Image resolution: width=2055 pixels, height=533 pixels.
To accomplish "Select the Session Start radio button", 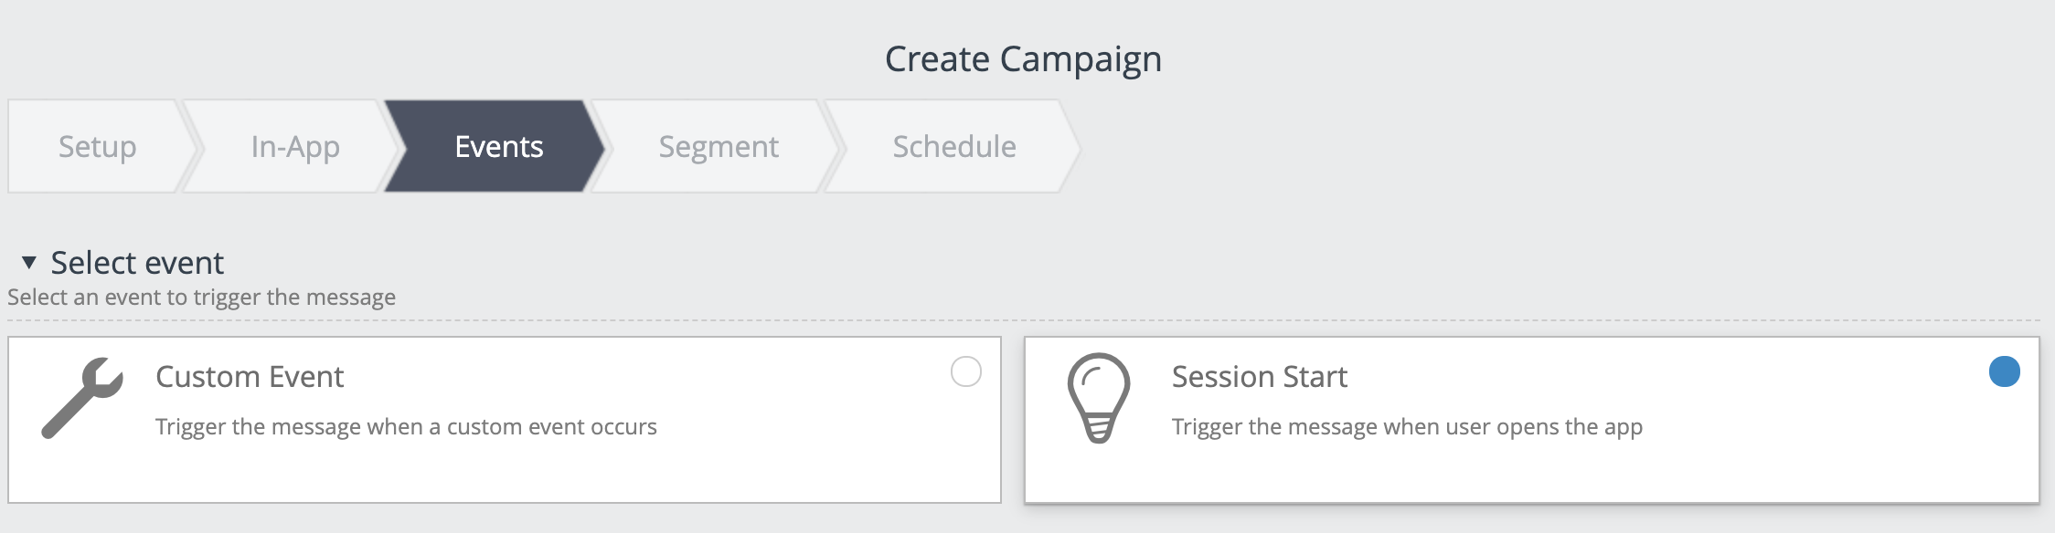I will pos(2005,371).
